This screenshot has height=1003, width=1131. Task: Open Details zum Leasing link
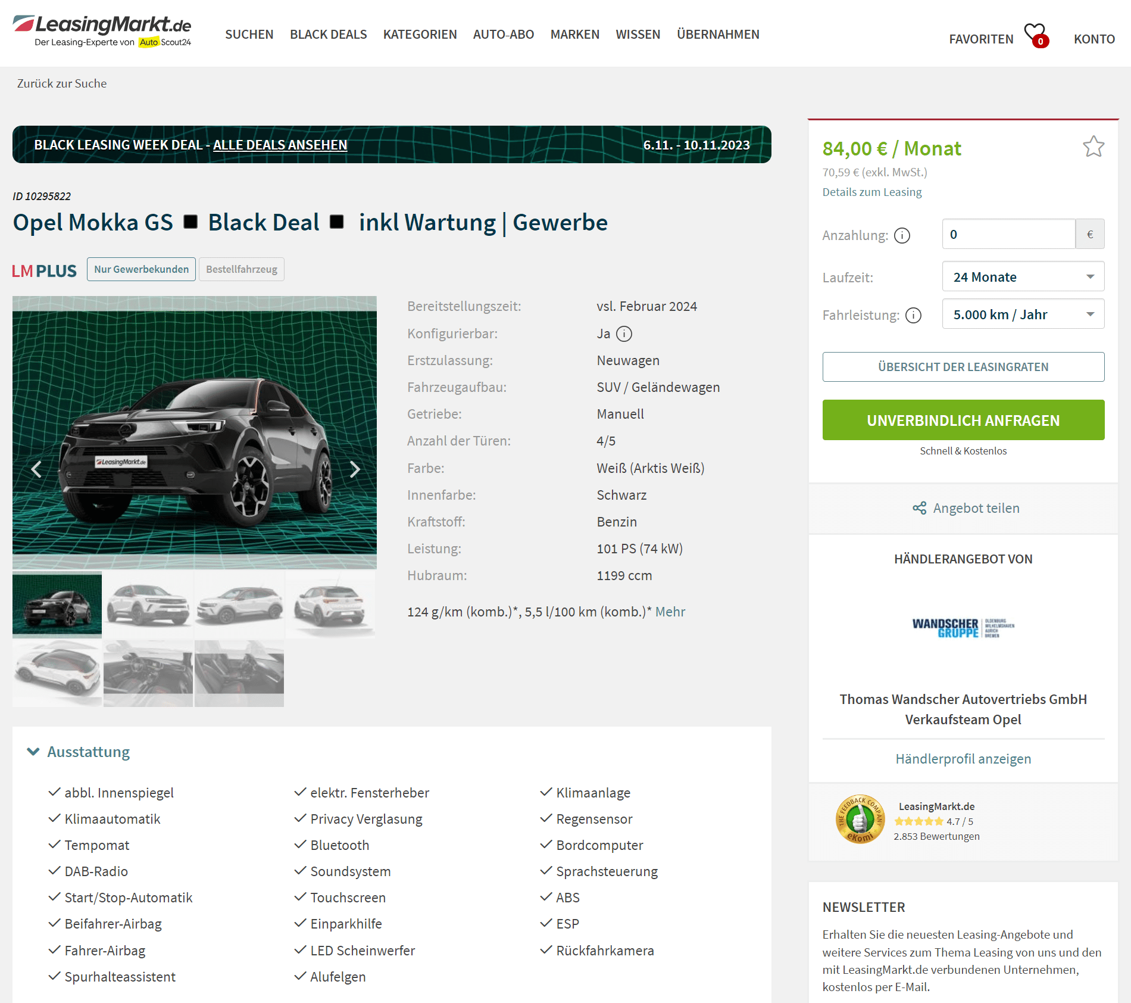[x=872, y=192]
